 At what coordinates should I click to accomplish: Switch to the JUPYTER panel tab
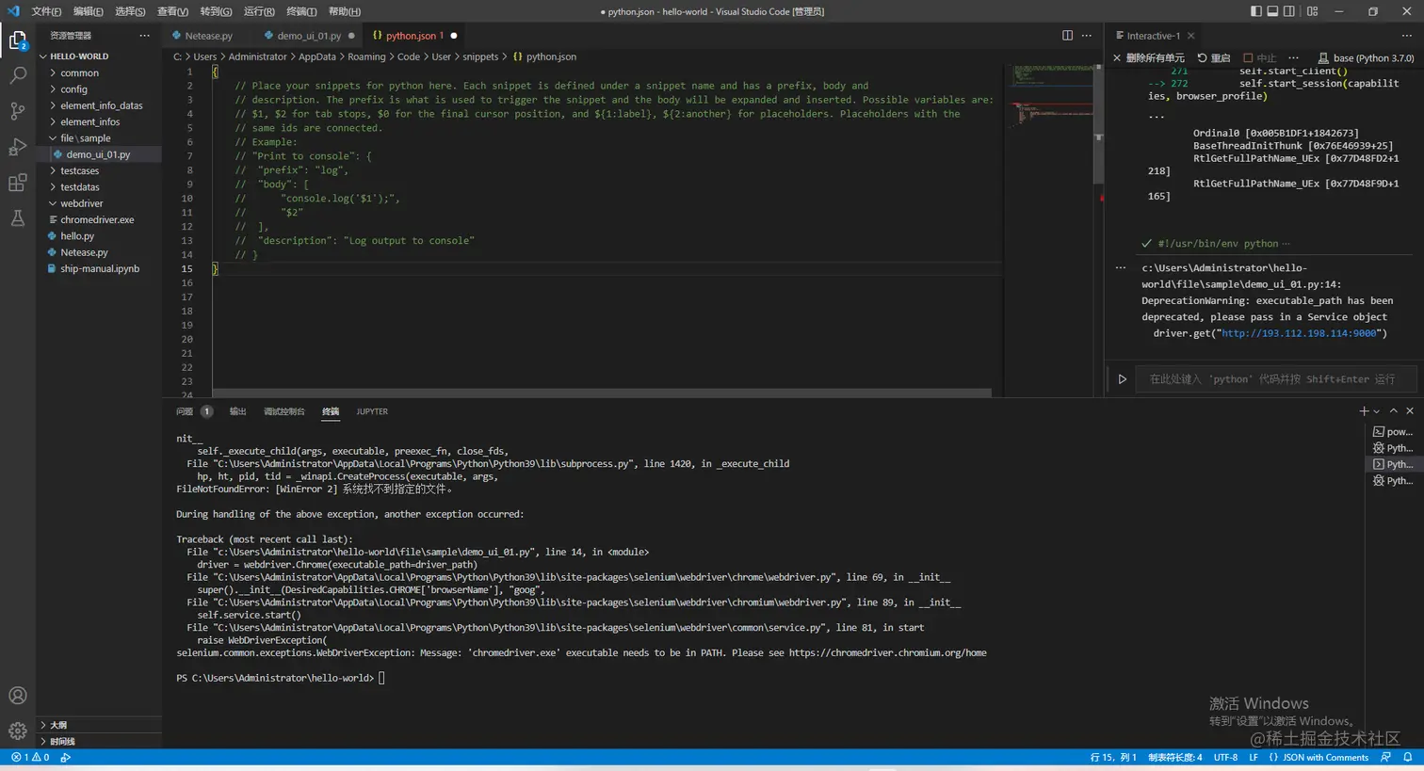click(x=372, y=411)
